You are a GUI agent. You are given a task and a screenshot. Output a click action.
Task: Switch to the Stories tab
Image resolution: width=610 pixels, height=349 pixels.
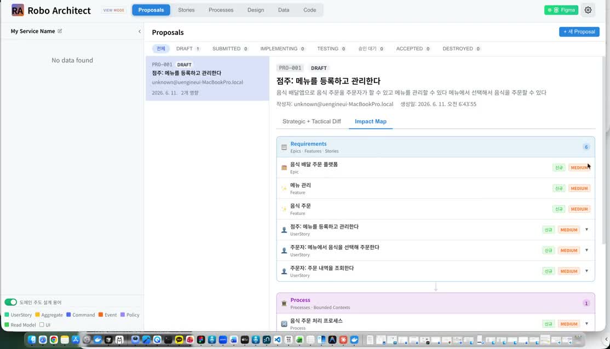pyautogui.click(x=186, y=10)
